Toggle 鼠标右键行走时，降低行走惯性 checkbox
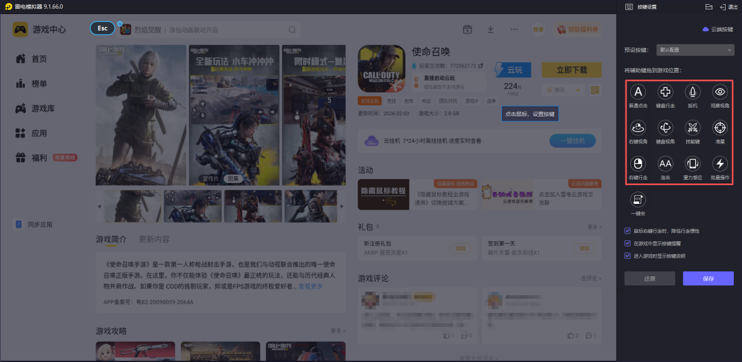Viewport: 742px width, 362px height. click(628, 231)
